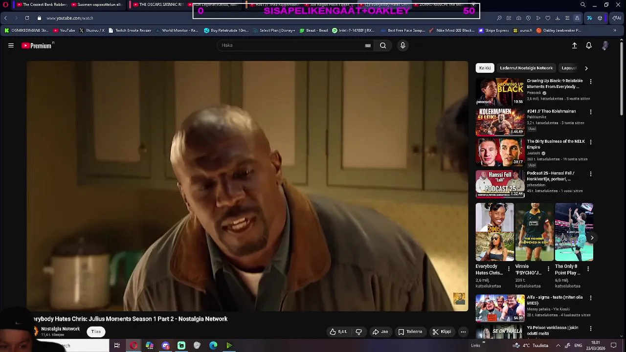Screen dimensions: 626x352
Task: Start voice search with microphone icon
Action: 402,45
